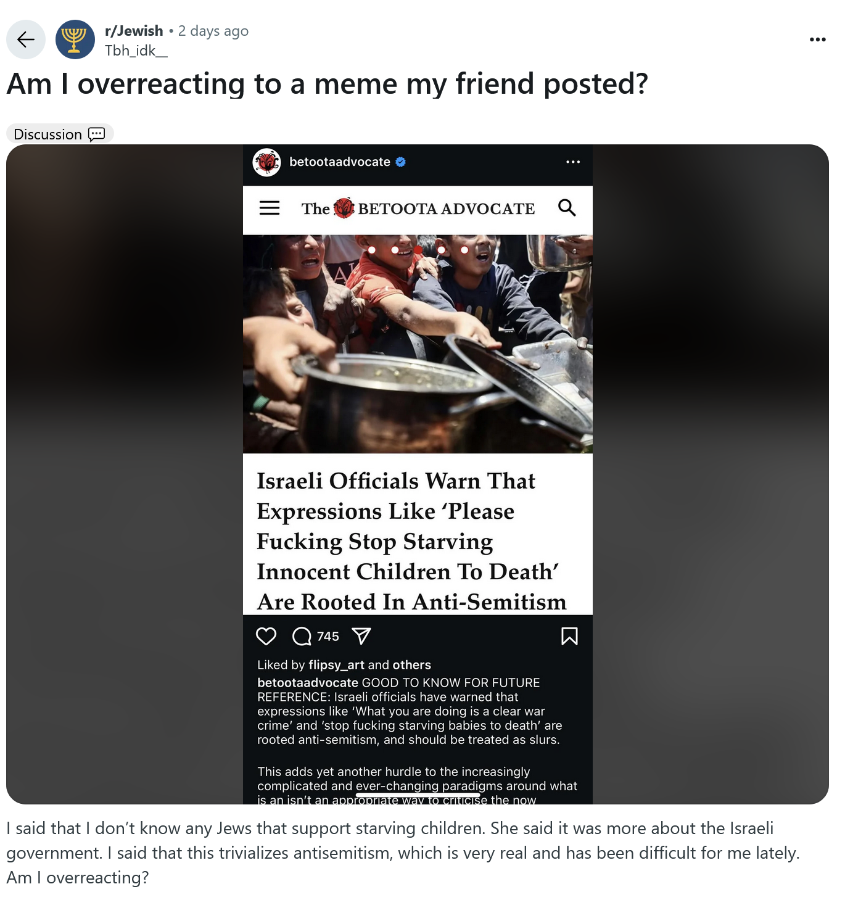Open betootaadvocate account name
This screenshot has height=913, width=845.
click(340, 162)
